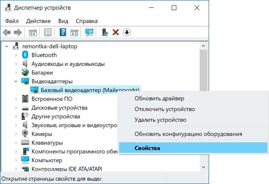Minimize the Диспетчер устройств window
The width and height of the screenshot is (269, 184).
151,8
